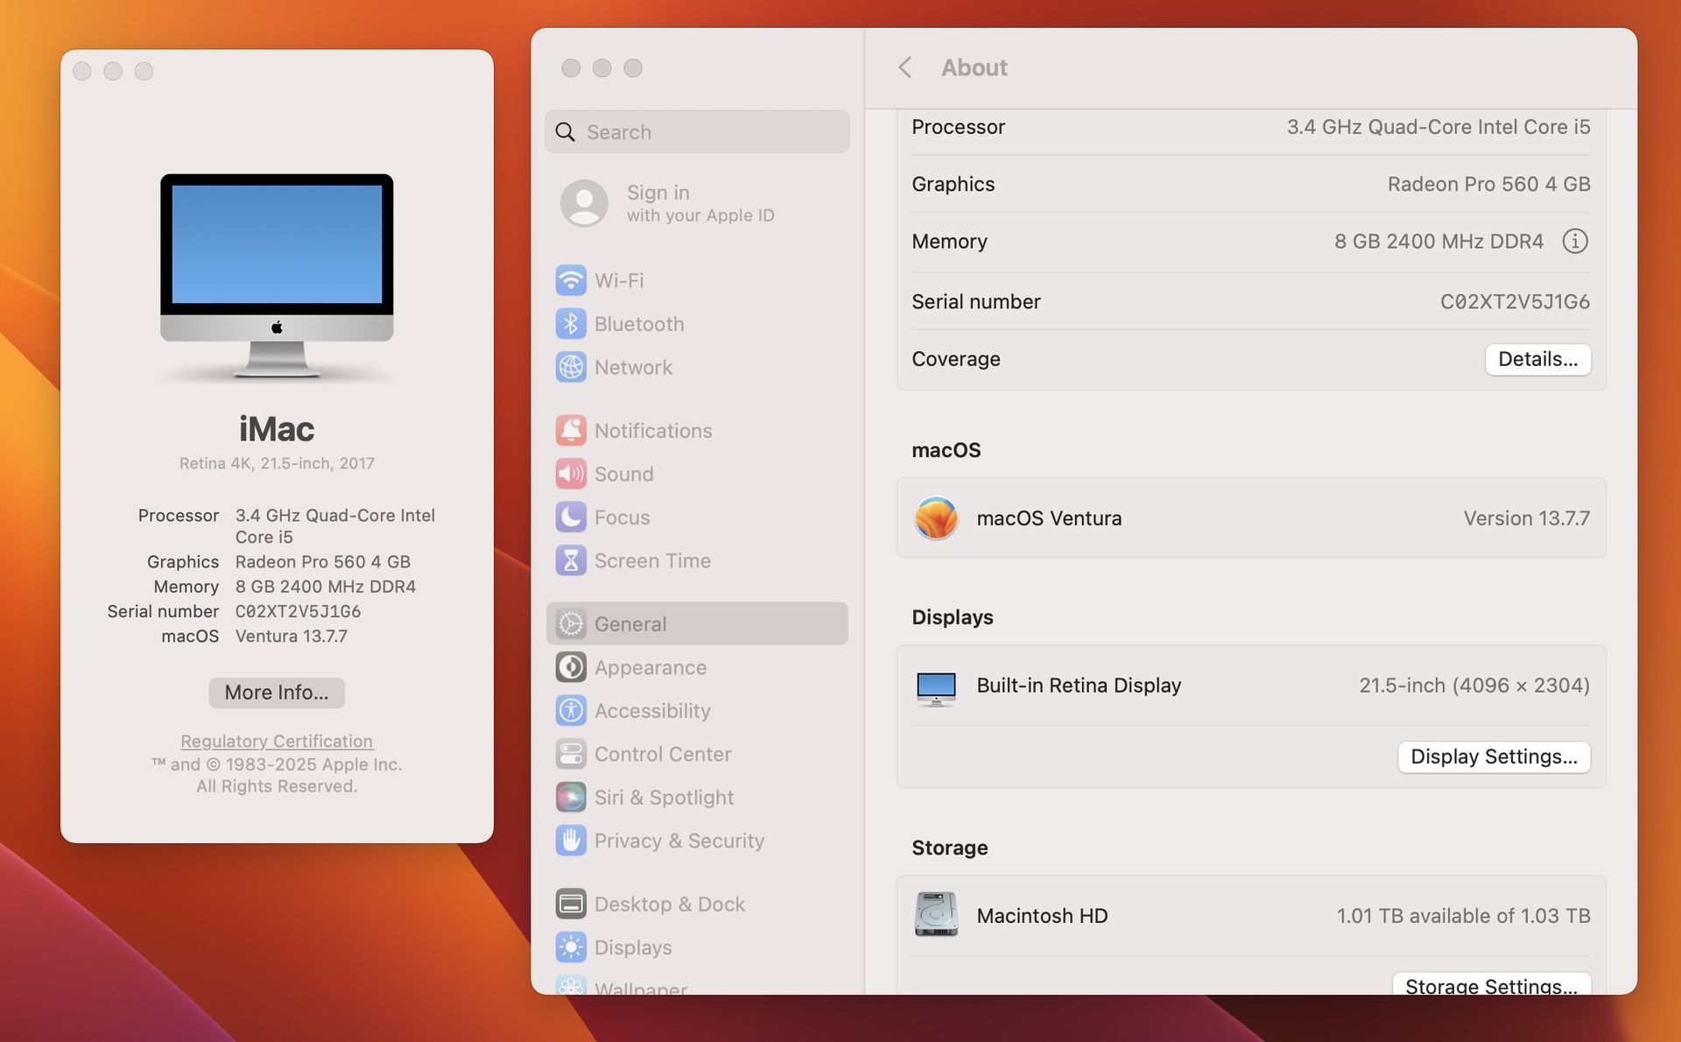
Task: Click the memory info circle icon
Action: click(x=1574, y=241)
